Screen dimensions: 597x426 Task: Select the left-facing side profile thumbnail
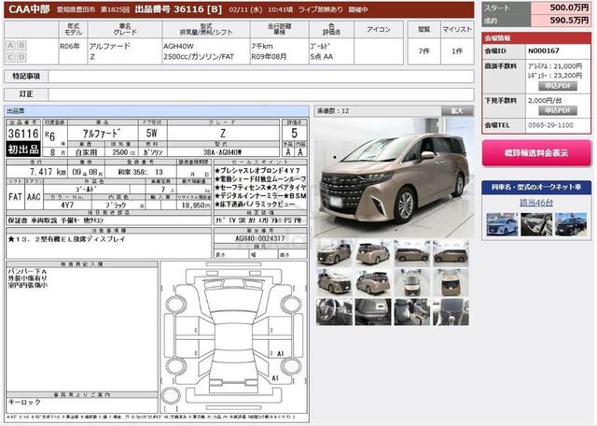tap(451, 253)
